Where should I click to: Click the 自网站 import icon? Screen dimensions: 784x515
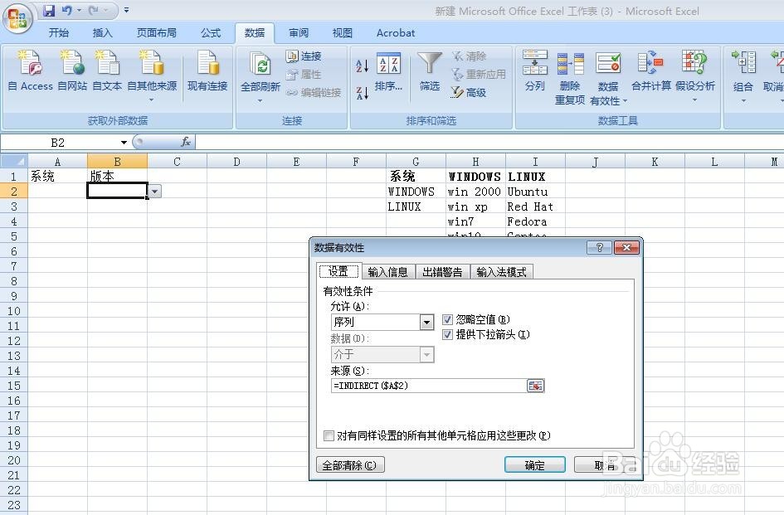[71, 73]
